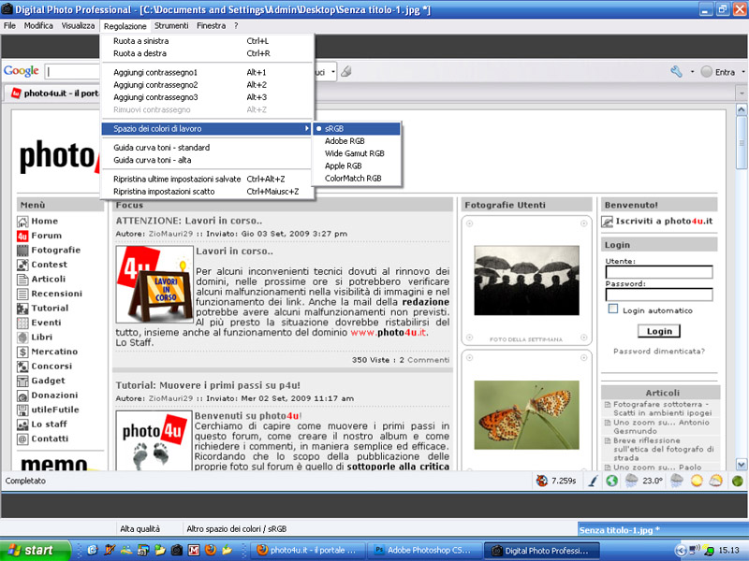Click the Login button
The width and height of the screenshot is (749, 561).
[x=659, y=331]
